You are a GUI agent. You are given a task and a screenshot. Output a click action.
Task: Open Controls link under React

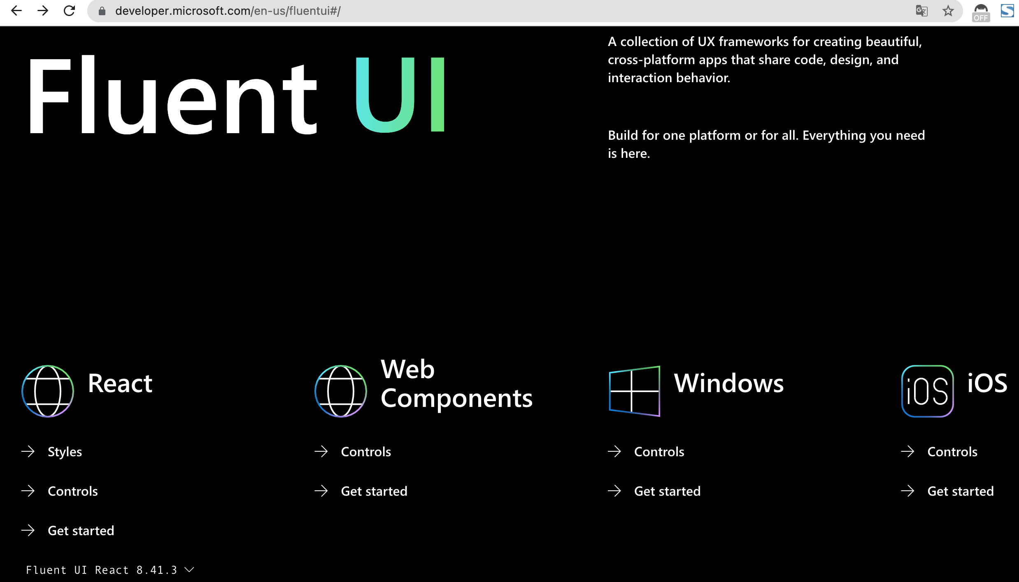(72, 491)
